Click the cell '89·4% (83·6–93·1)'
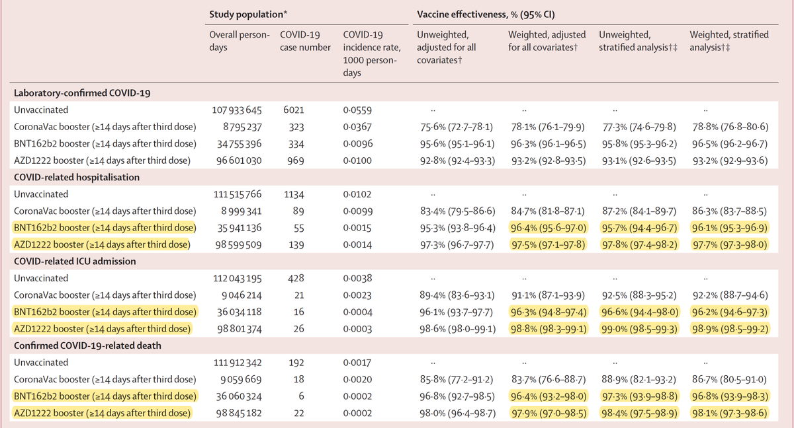 [x=456, y=295]
